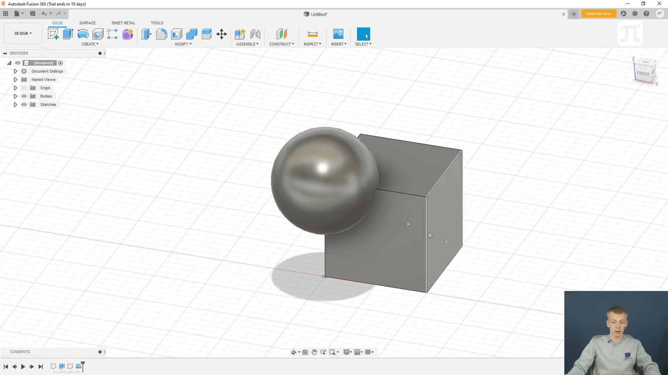668x375 pixels.
Task: Switch to the SHEET METAL tab
Action: pyautogui.click(x=124, y=23)
